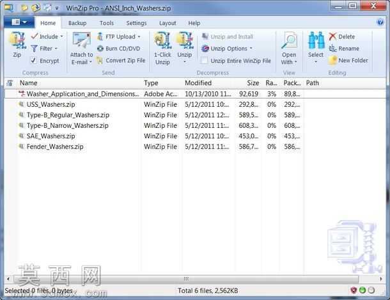390x300 pixels.
Task: Open the WinZip application menu button
Action: (x=19, y=22)
